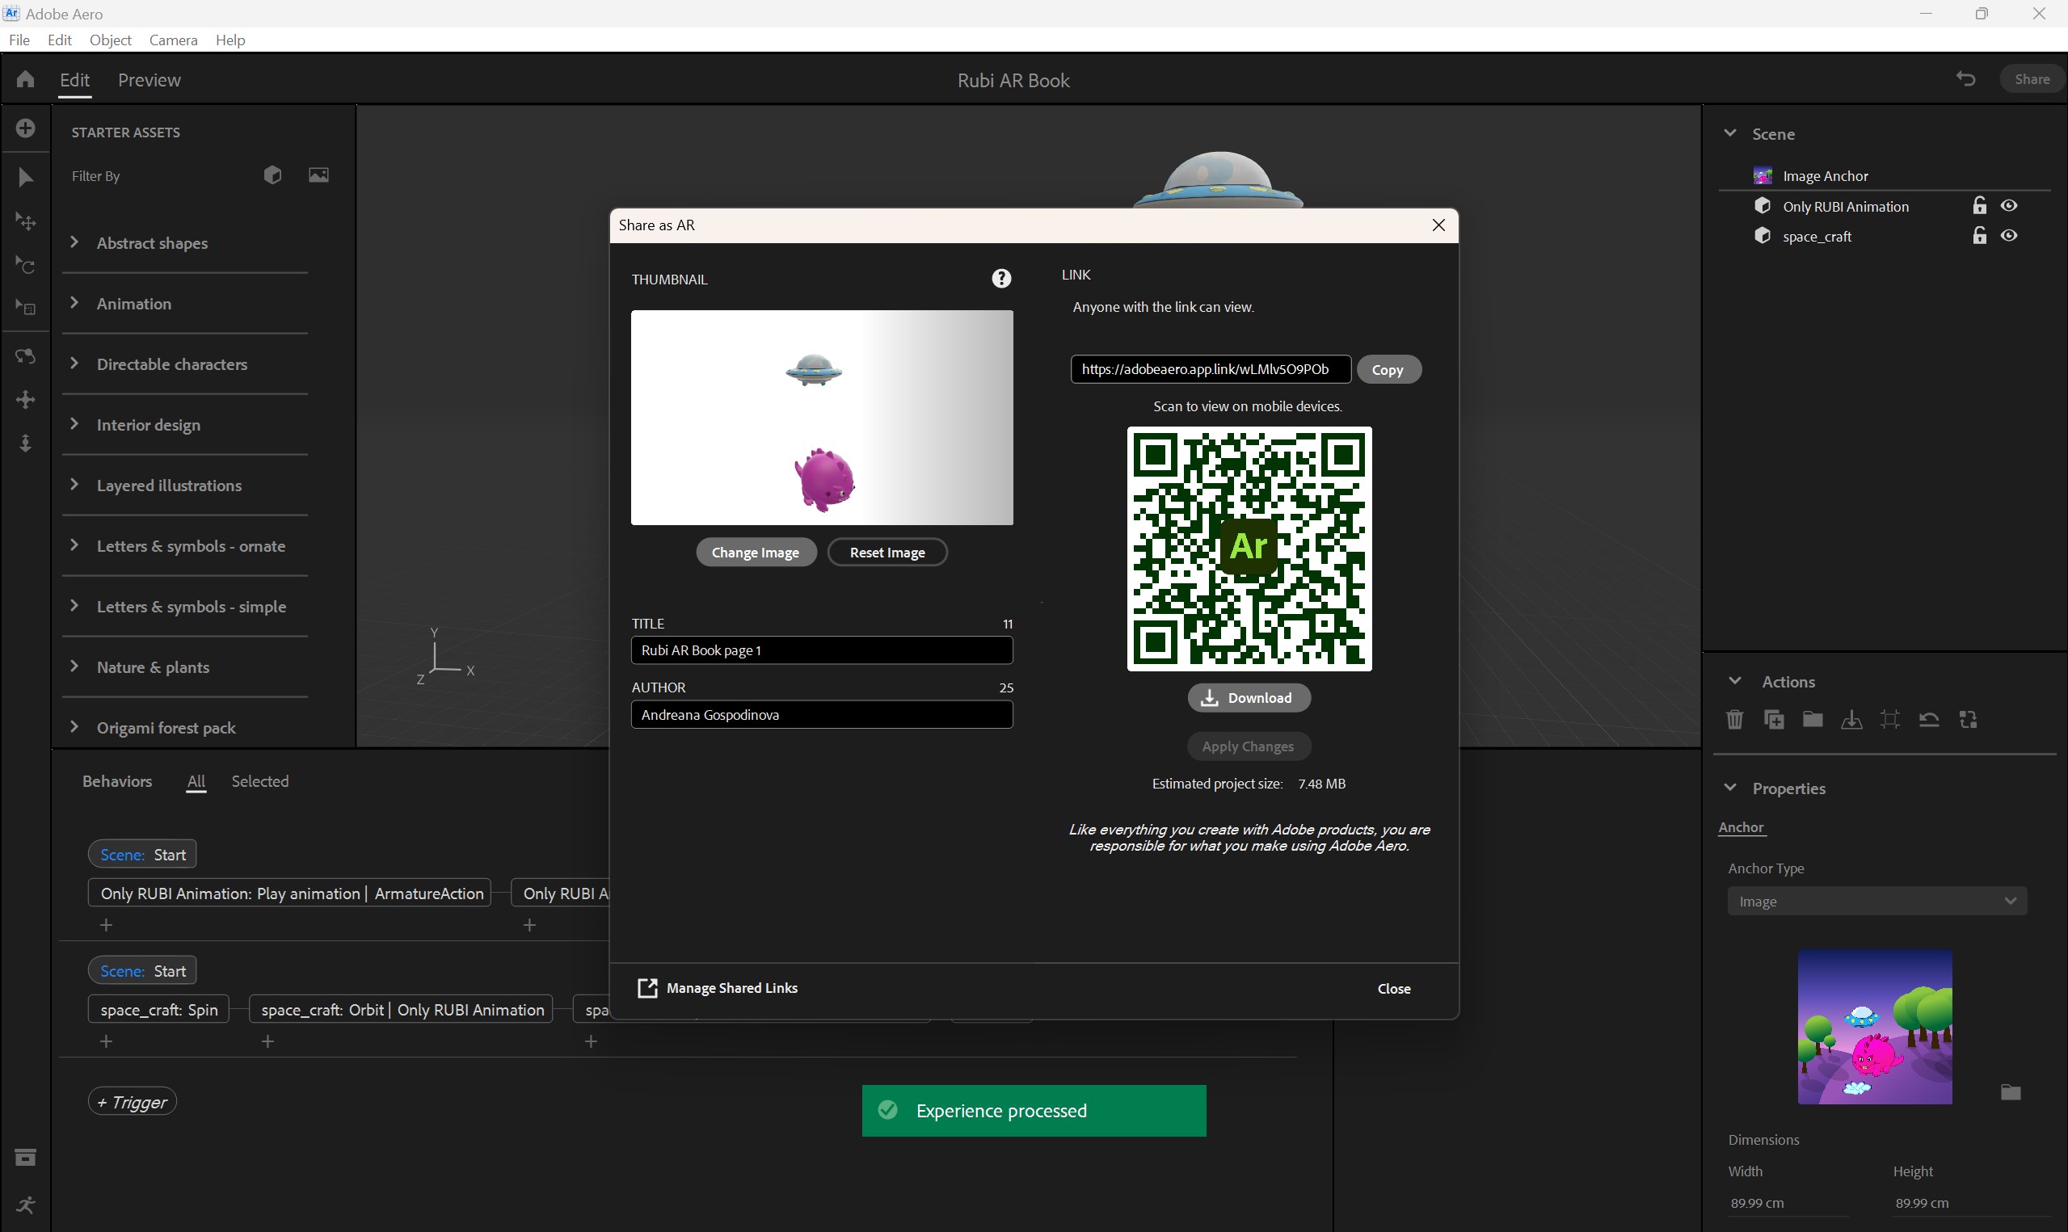This screenshot has width=2068, height=1232.
Task: Click Copy to copy the share link
Action: coord(1386,368)
